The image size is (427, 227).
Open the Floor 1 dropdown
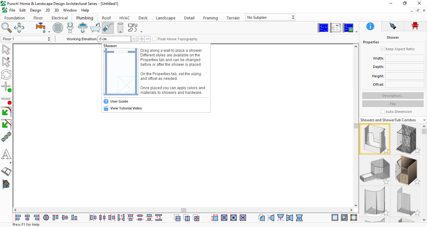(26, 39)
